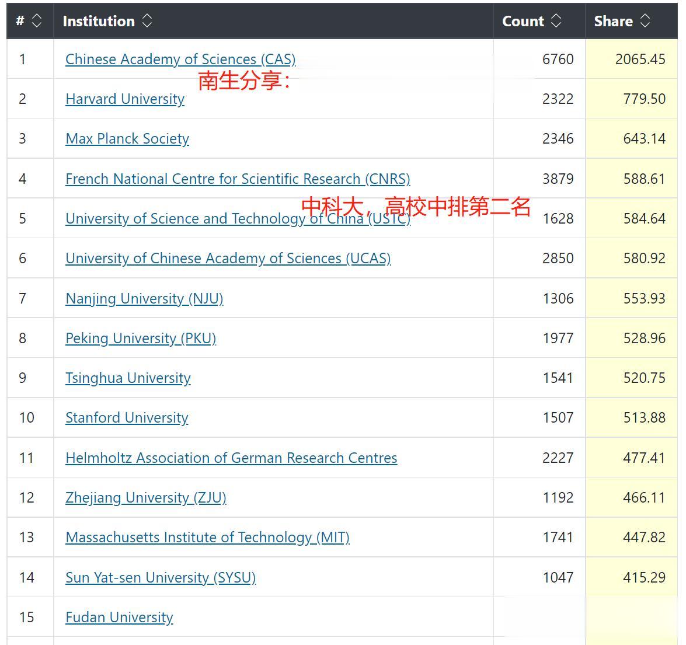Select count value 2850 for UCAS
This screenshot has height=645, width=686.
pyautogui.click(x=558, y=259)
